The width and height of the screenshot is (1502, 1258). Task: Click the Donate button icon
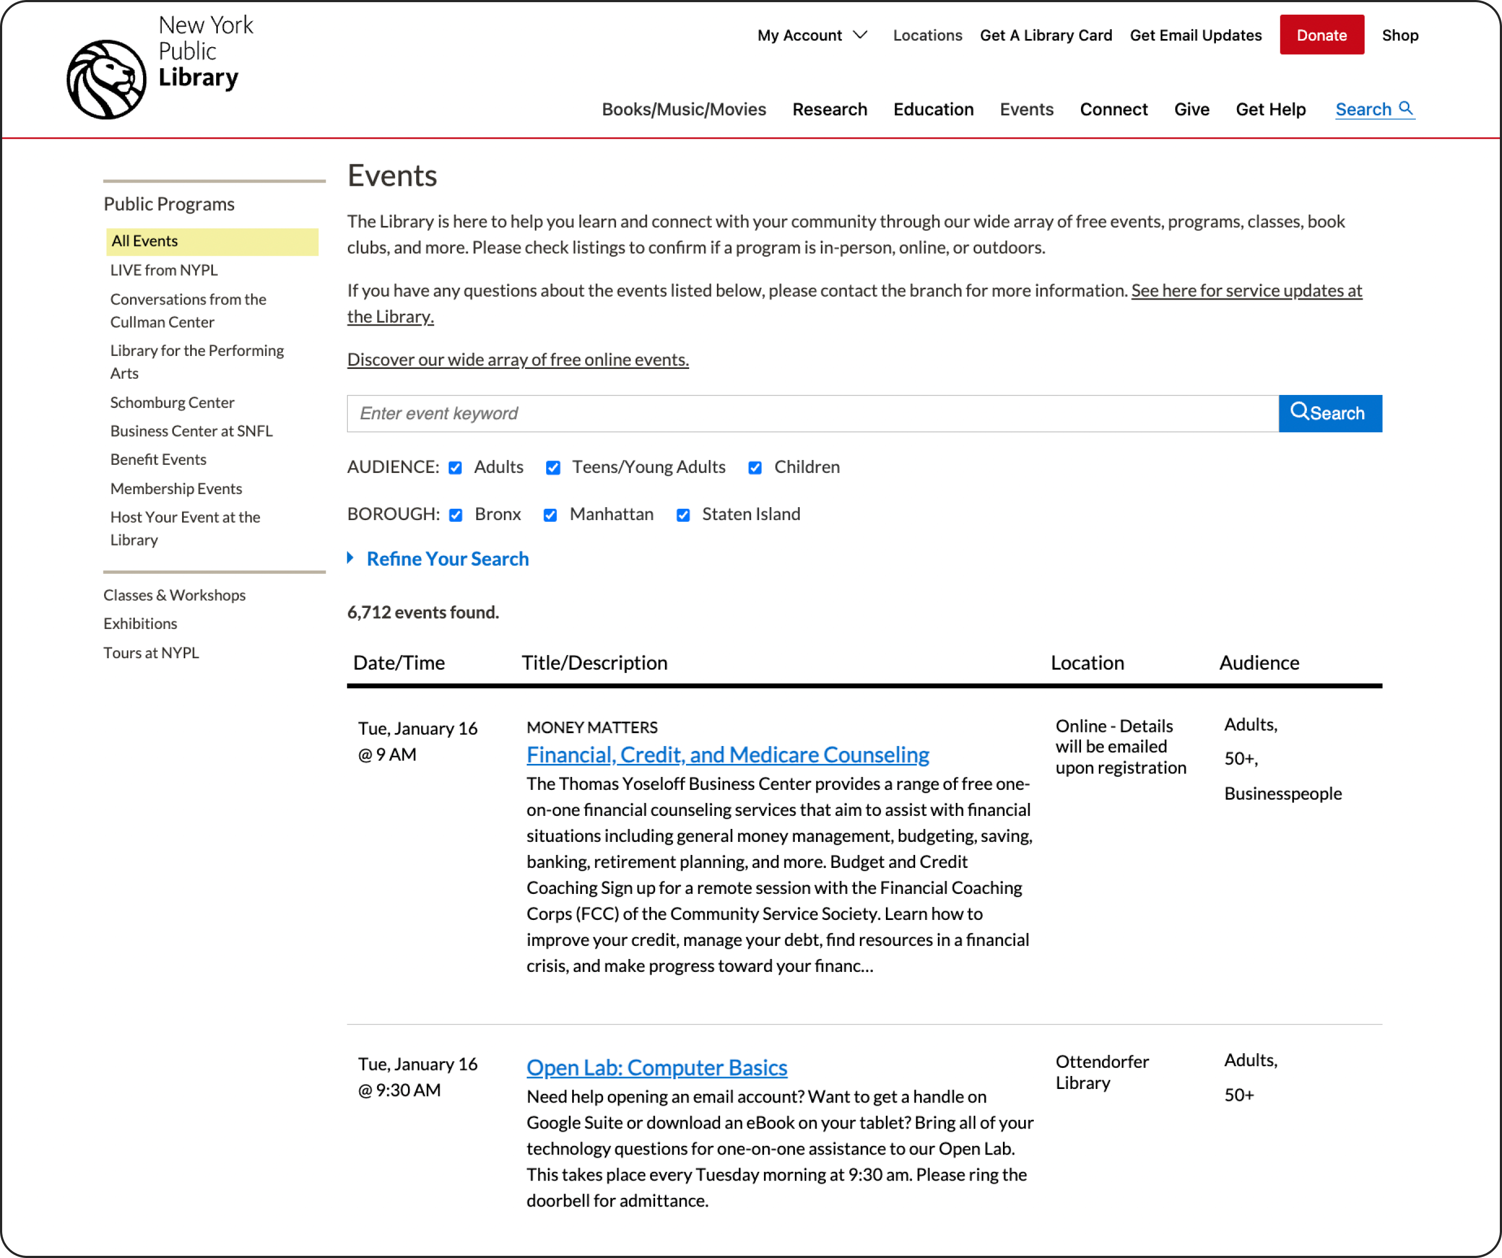(x=1321, y=35)
